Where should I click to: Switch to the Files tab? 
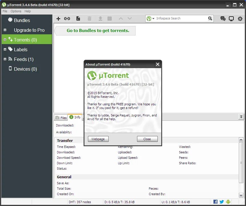(x=61, y=118)
